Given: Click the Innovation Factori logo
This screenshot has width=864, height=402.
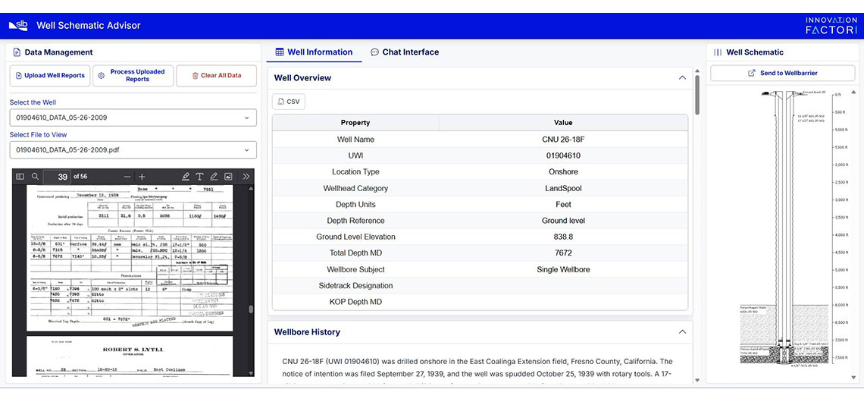Looking at the screenshot, I should (831, 26).
